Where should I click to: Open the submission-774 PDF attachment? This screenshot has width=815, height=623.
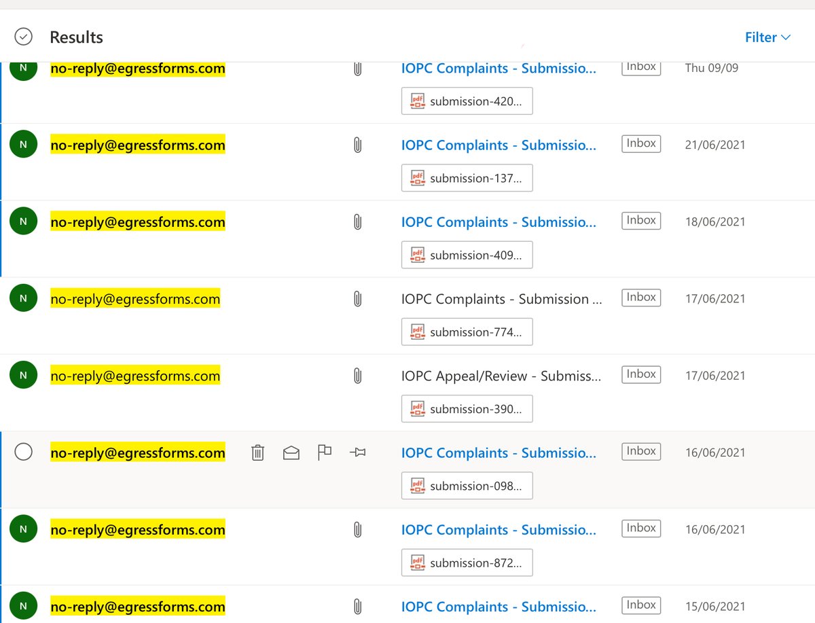click(x=467, y=332)
